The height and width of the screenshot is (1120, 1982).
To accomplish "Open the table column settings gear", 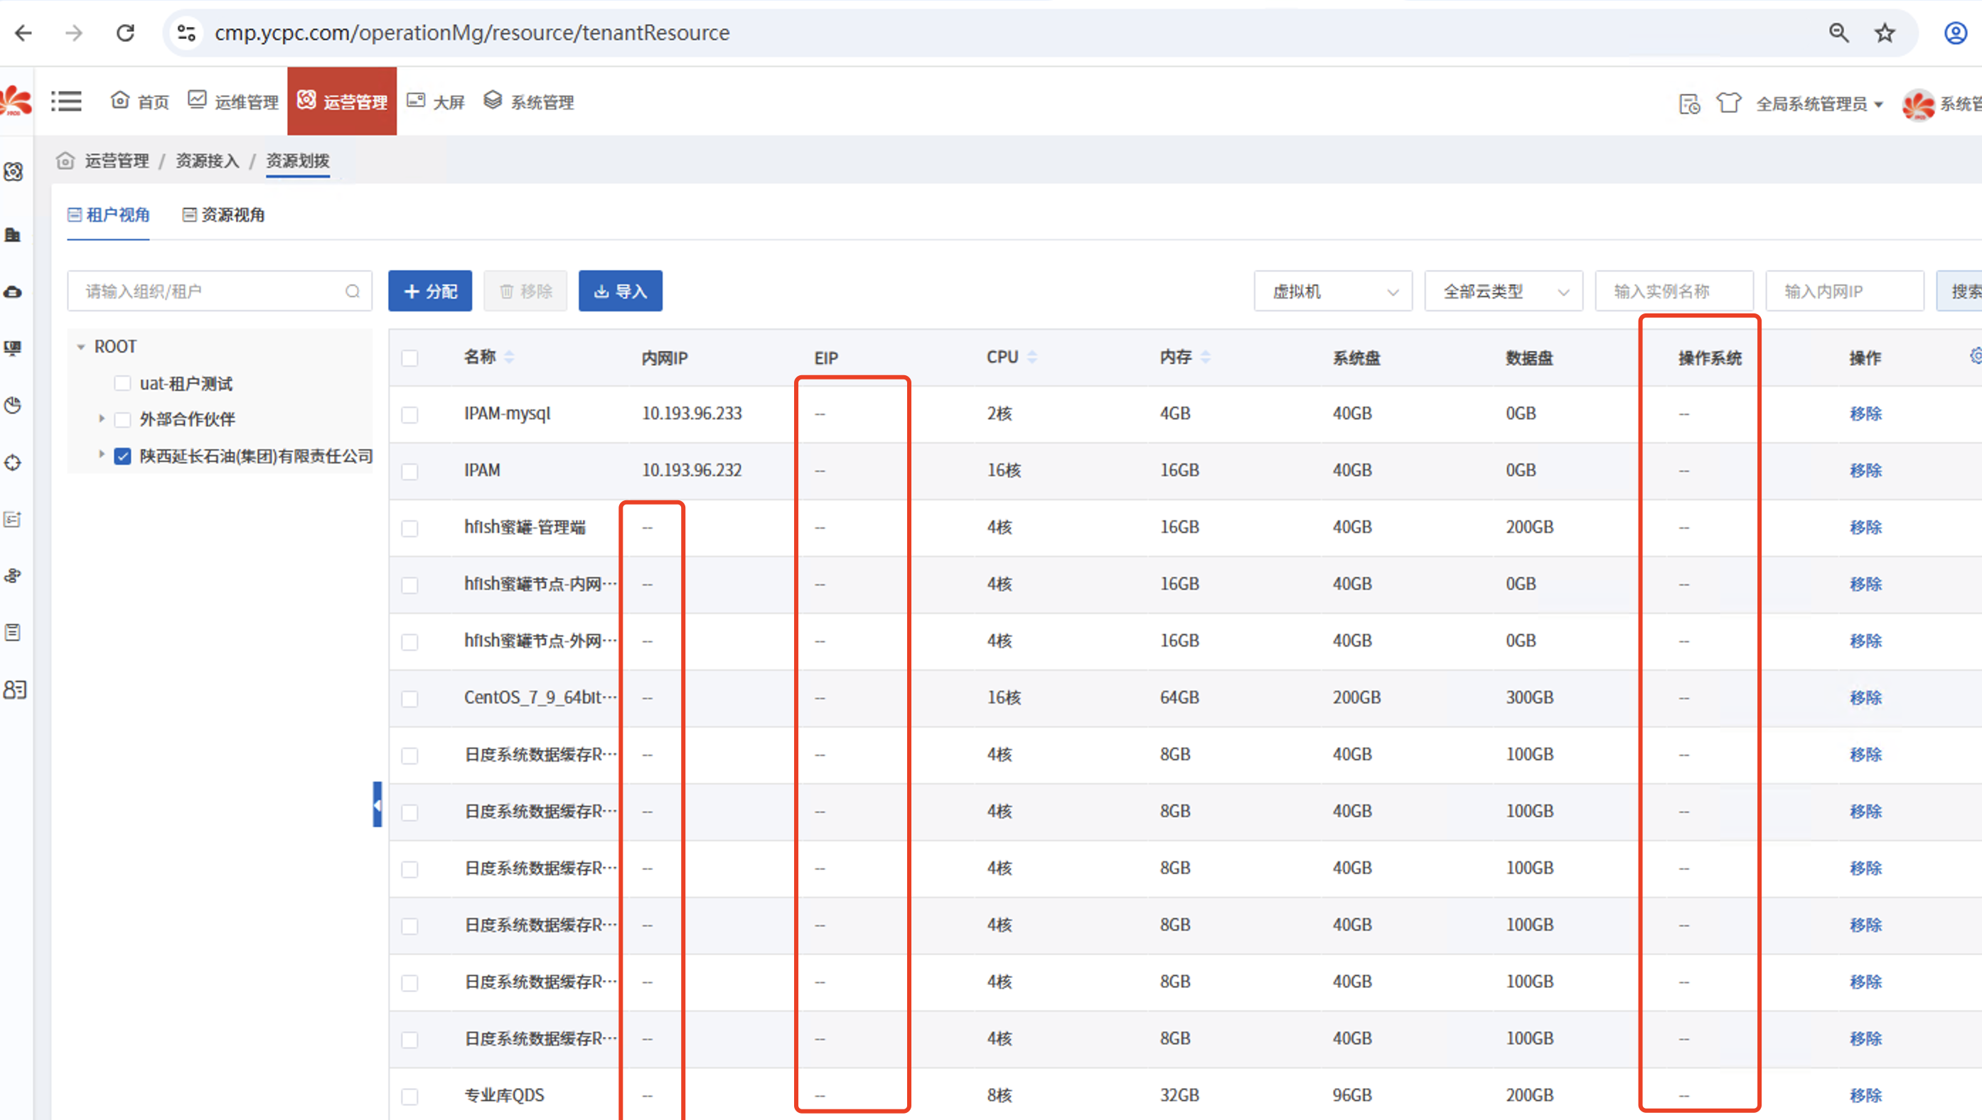I will click(x=1975, y=355).
